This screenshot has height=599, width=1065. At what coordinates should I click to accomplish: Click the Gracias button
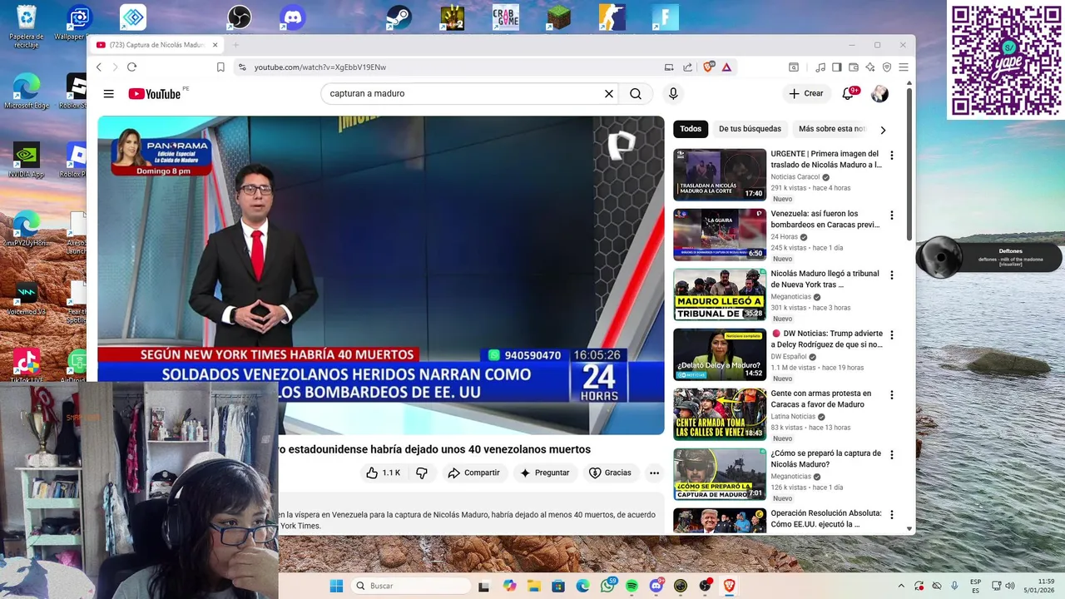click(x=610, y=473)
